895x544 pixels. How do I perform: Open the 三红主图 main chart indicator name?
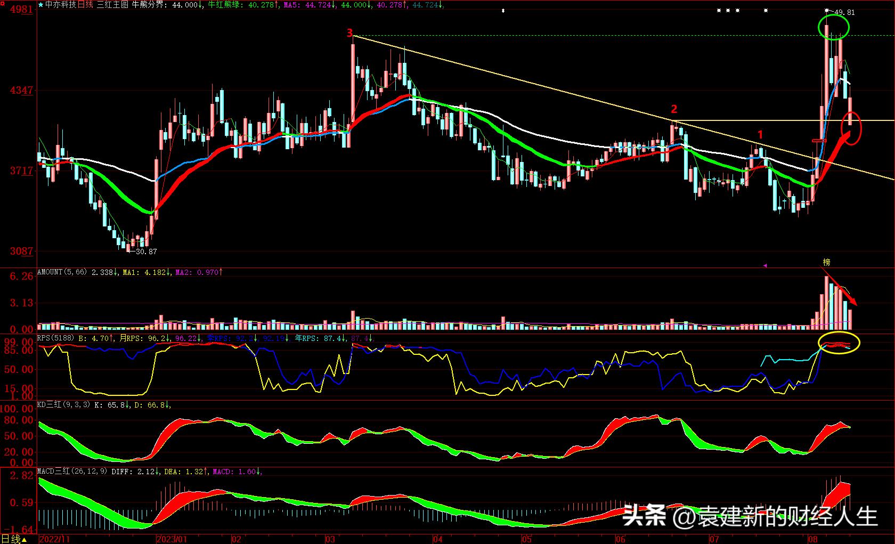pos(113,5)
